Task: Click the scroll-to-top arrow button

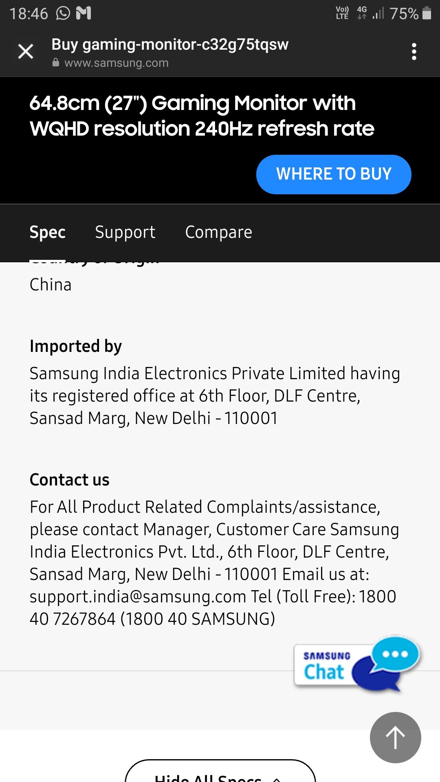Action: pyautogui.click(x=395, y=737)
